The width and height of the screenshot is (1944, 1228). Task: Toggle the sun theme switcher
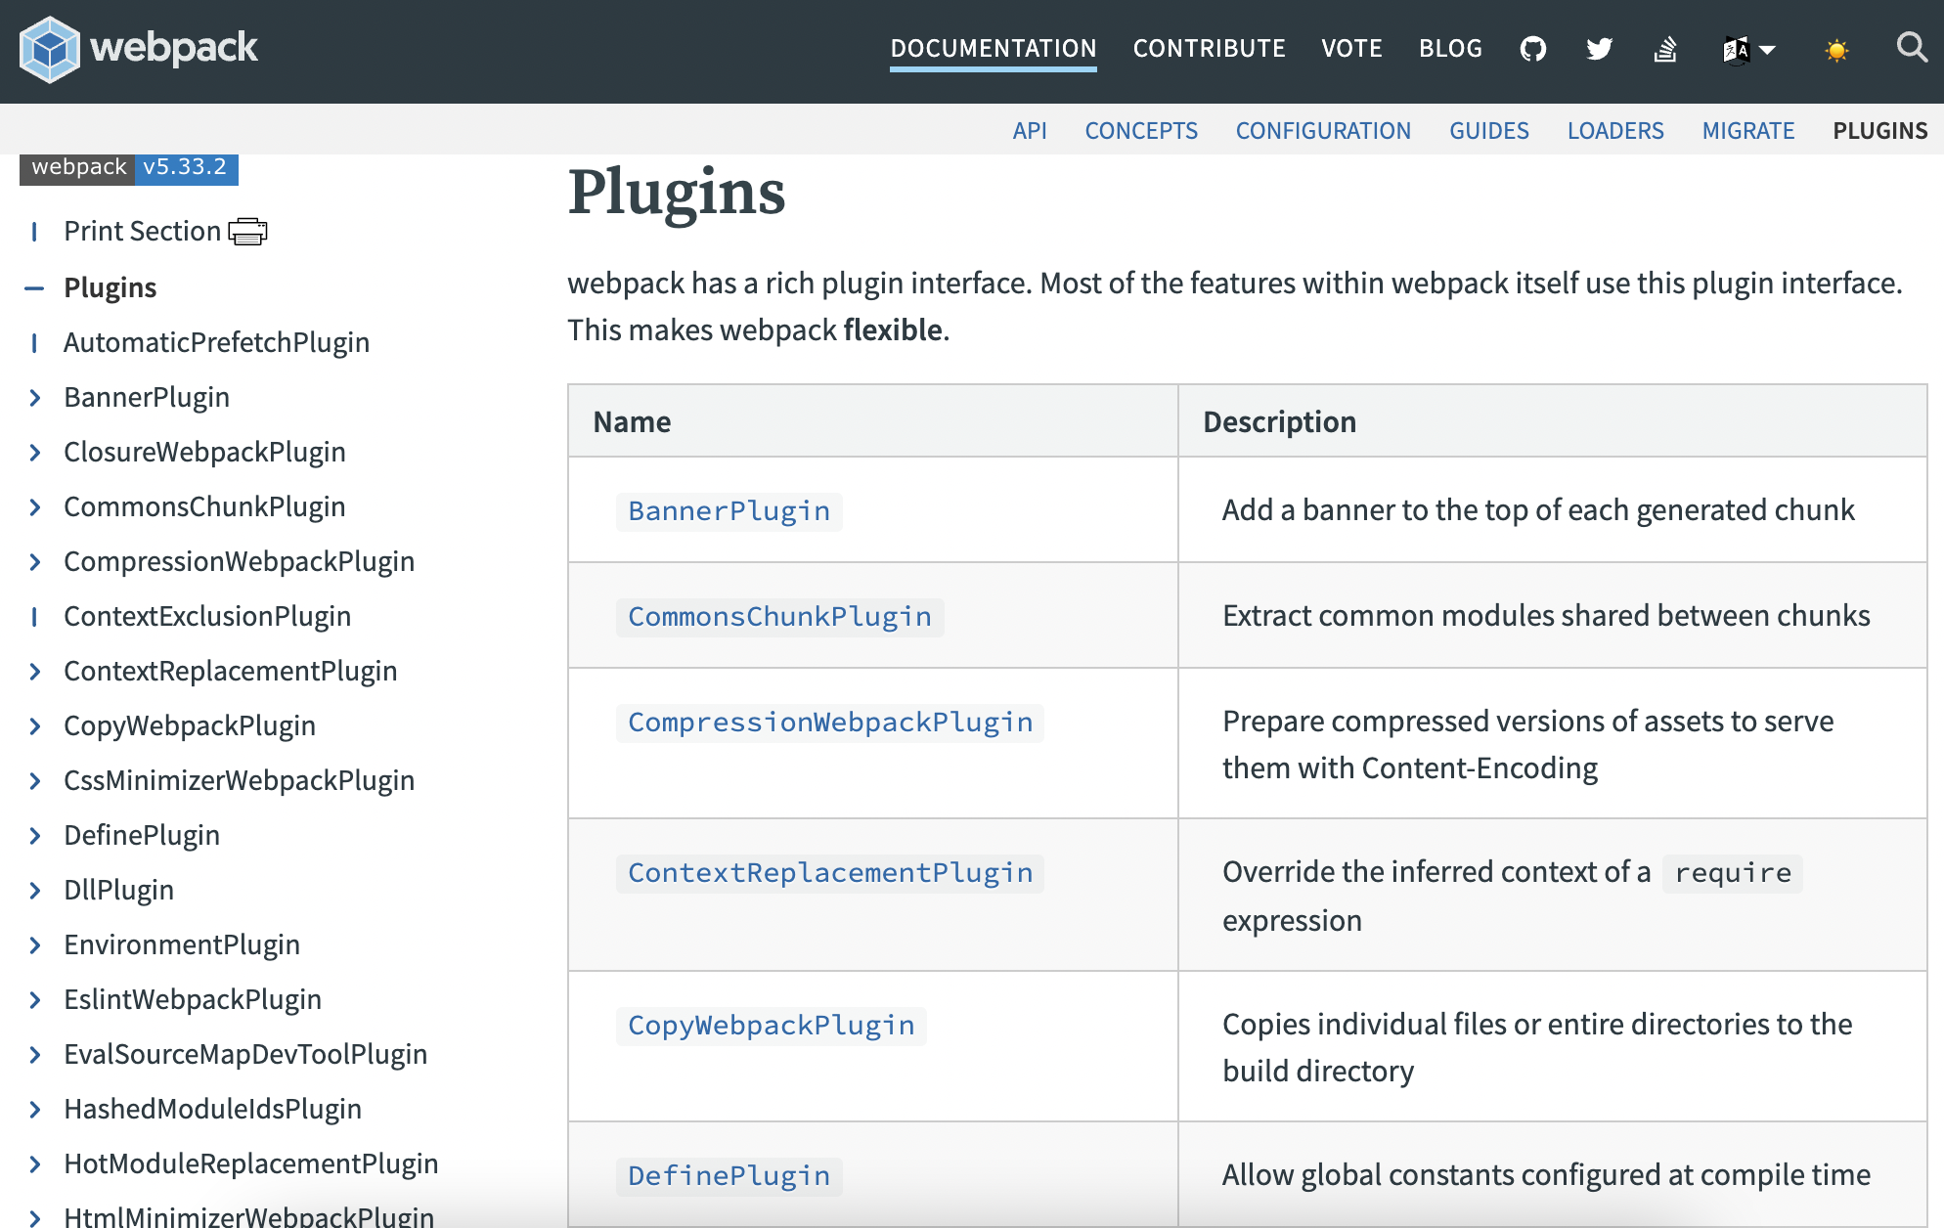click(x=1836, y=50)
